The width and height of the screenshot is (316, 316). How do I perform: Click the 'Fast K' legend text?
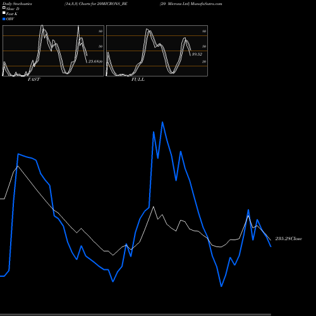tap(12, 14)
